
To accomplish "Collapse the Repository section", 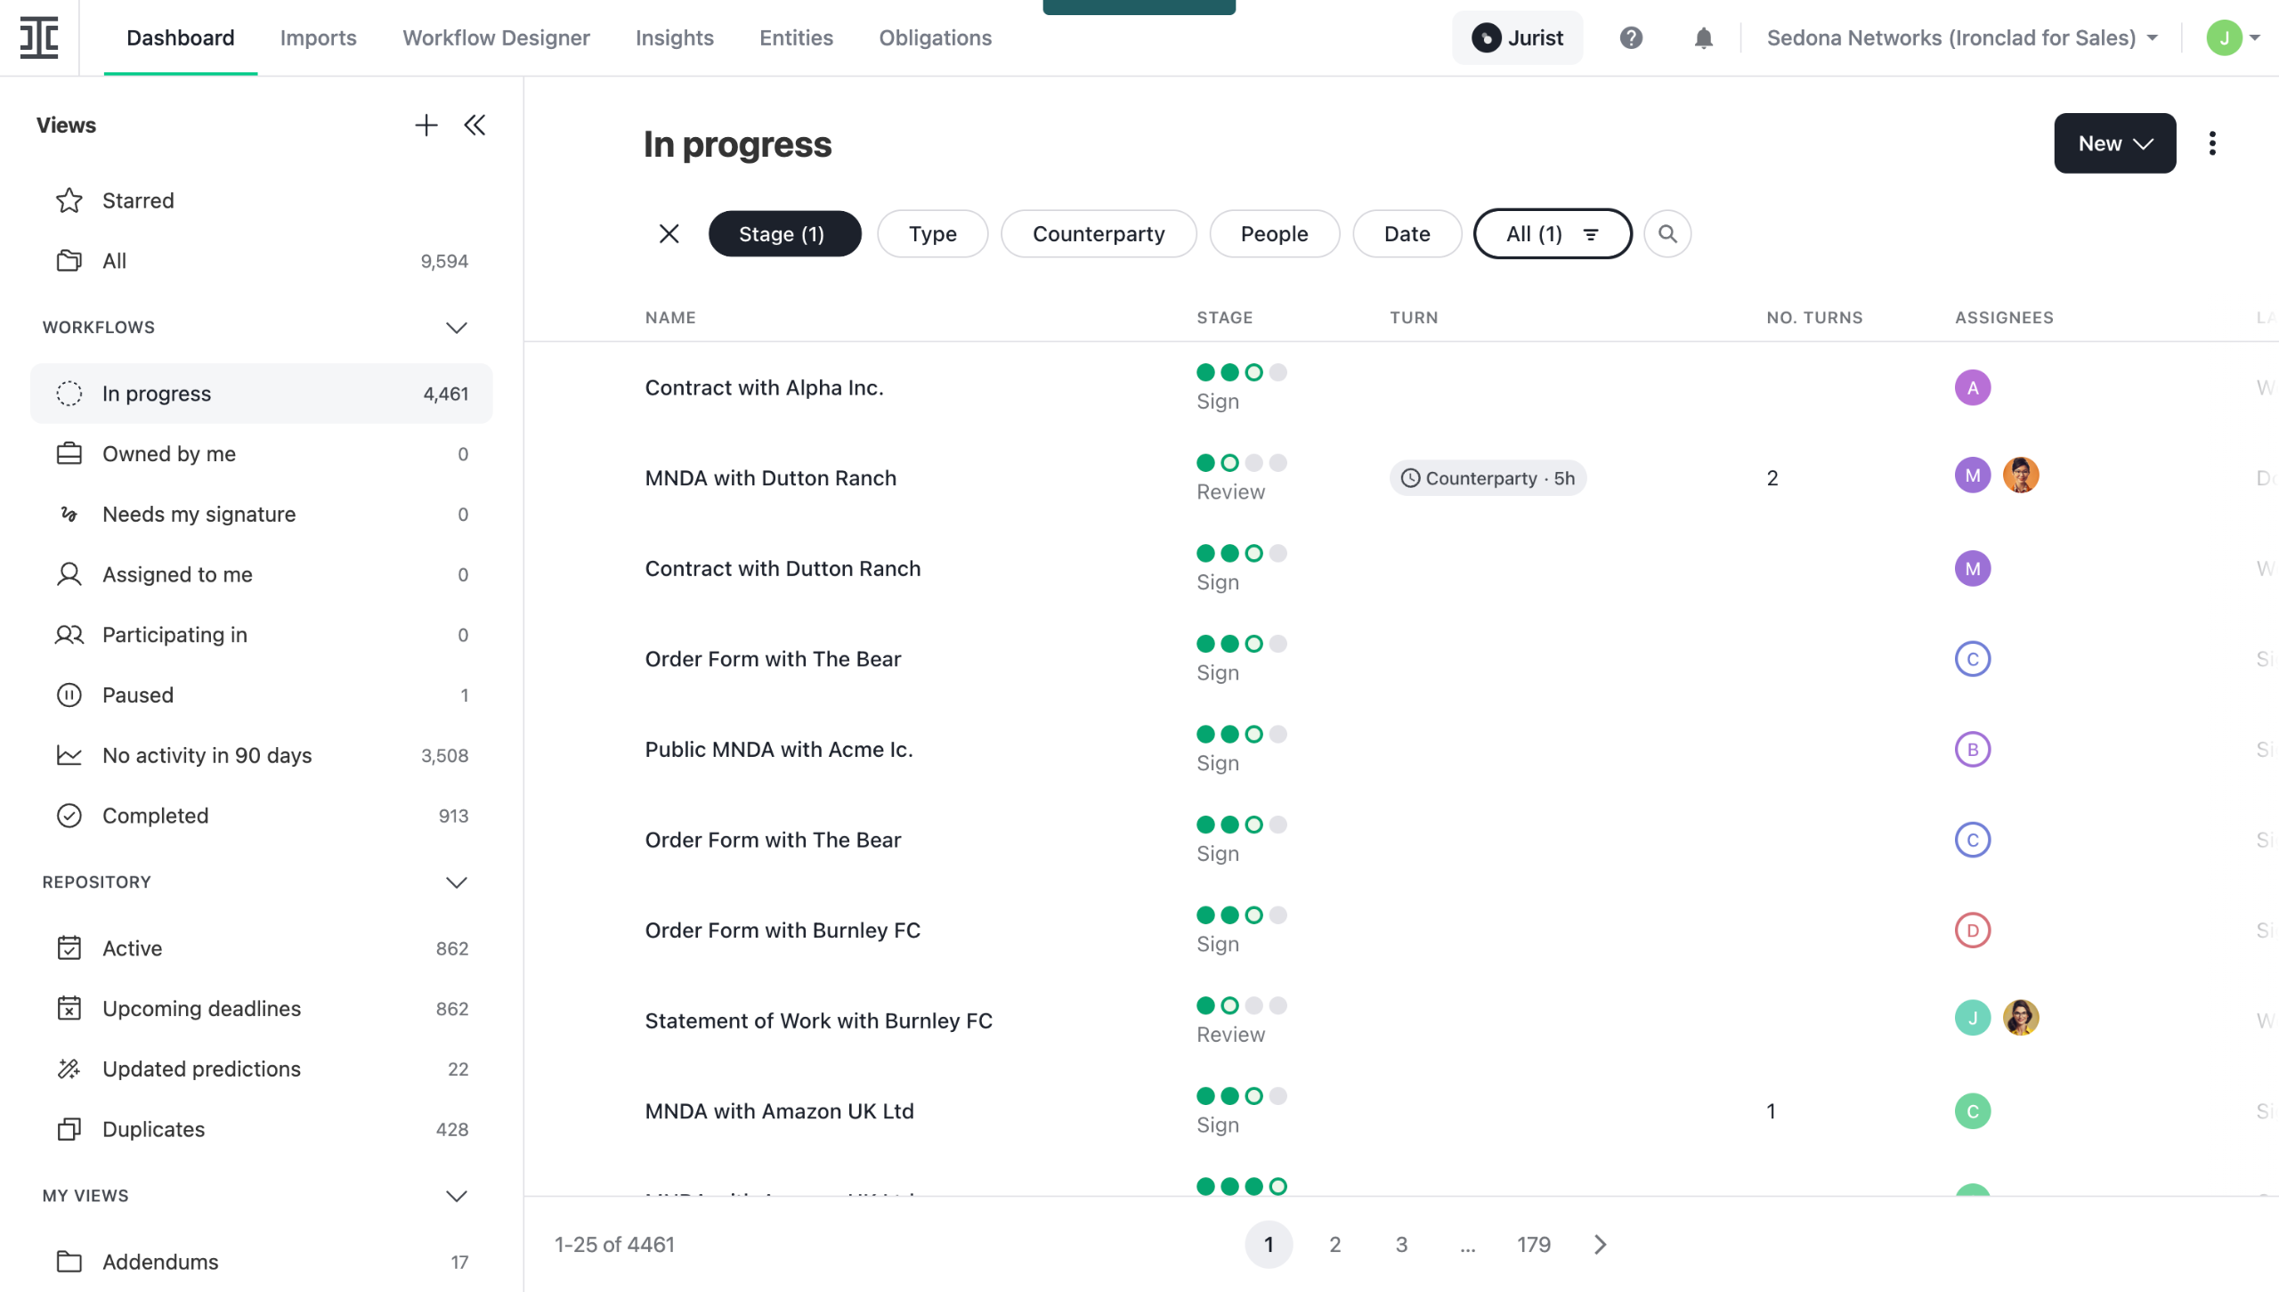I will [456, 882].
